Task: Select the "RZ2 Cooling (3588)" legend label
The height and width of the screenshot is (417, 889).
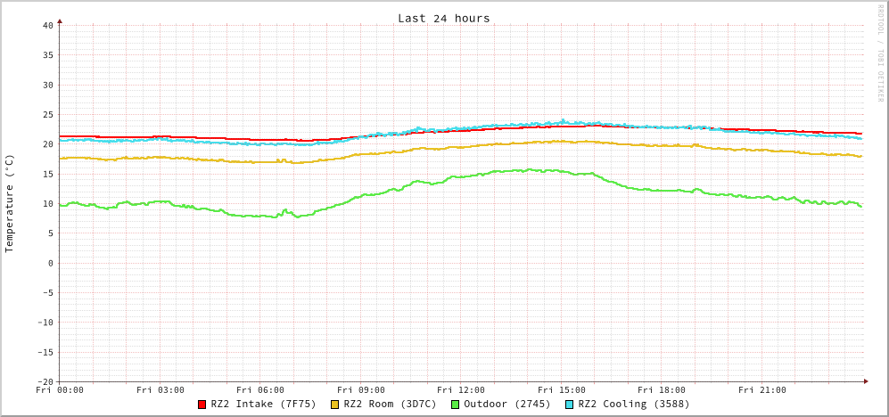Action: point(633,404)
